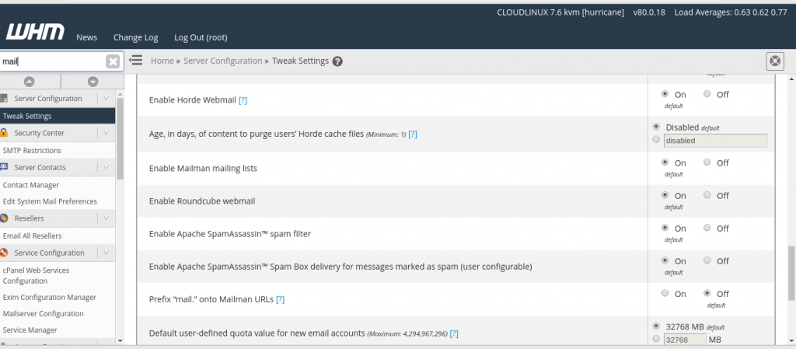Set Enable Horde Webmail to Off
This screenshot has height=349, width=796.
[707, 94]
